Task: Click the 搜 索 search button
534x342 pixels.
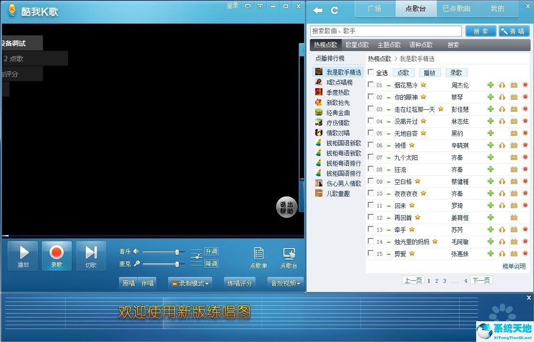Action: click(481, 31)
